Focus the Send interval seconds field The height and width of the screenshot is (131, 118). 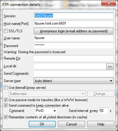(x=104, y=111)
